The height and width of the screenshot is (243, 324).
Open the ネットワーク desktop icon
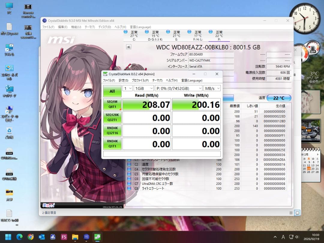point(9,91)
